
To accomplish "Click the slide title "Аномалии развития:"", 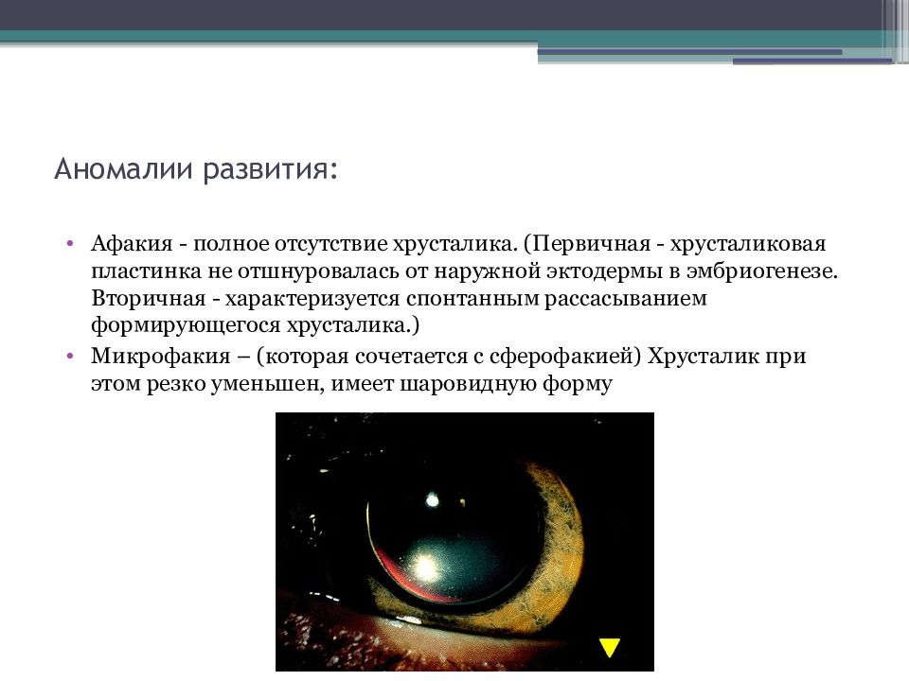I will pos(196,169).
